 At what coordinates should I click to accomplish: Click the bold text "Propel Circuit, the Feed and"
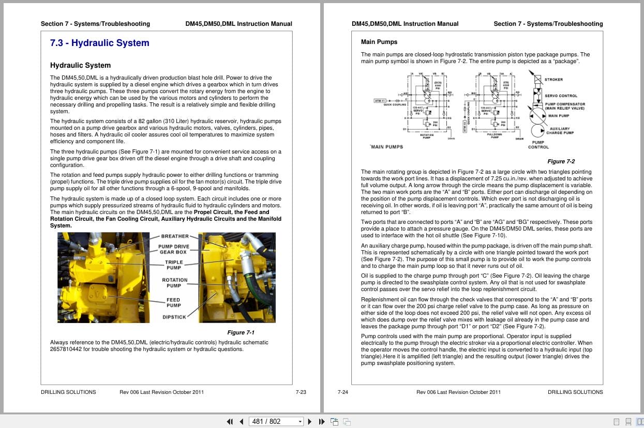[231, 212]
